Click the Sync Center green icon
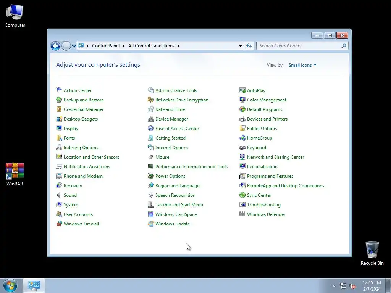 click(x=242, y=195)
